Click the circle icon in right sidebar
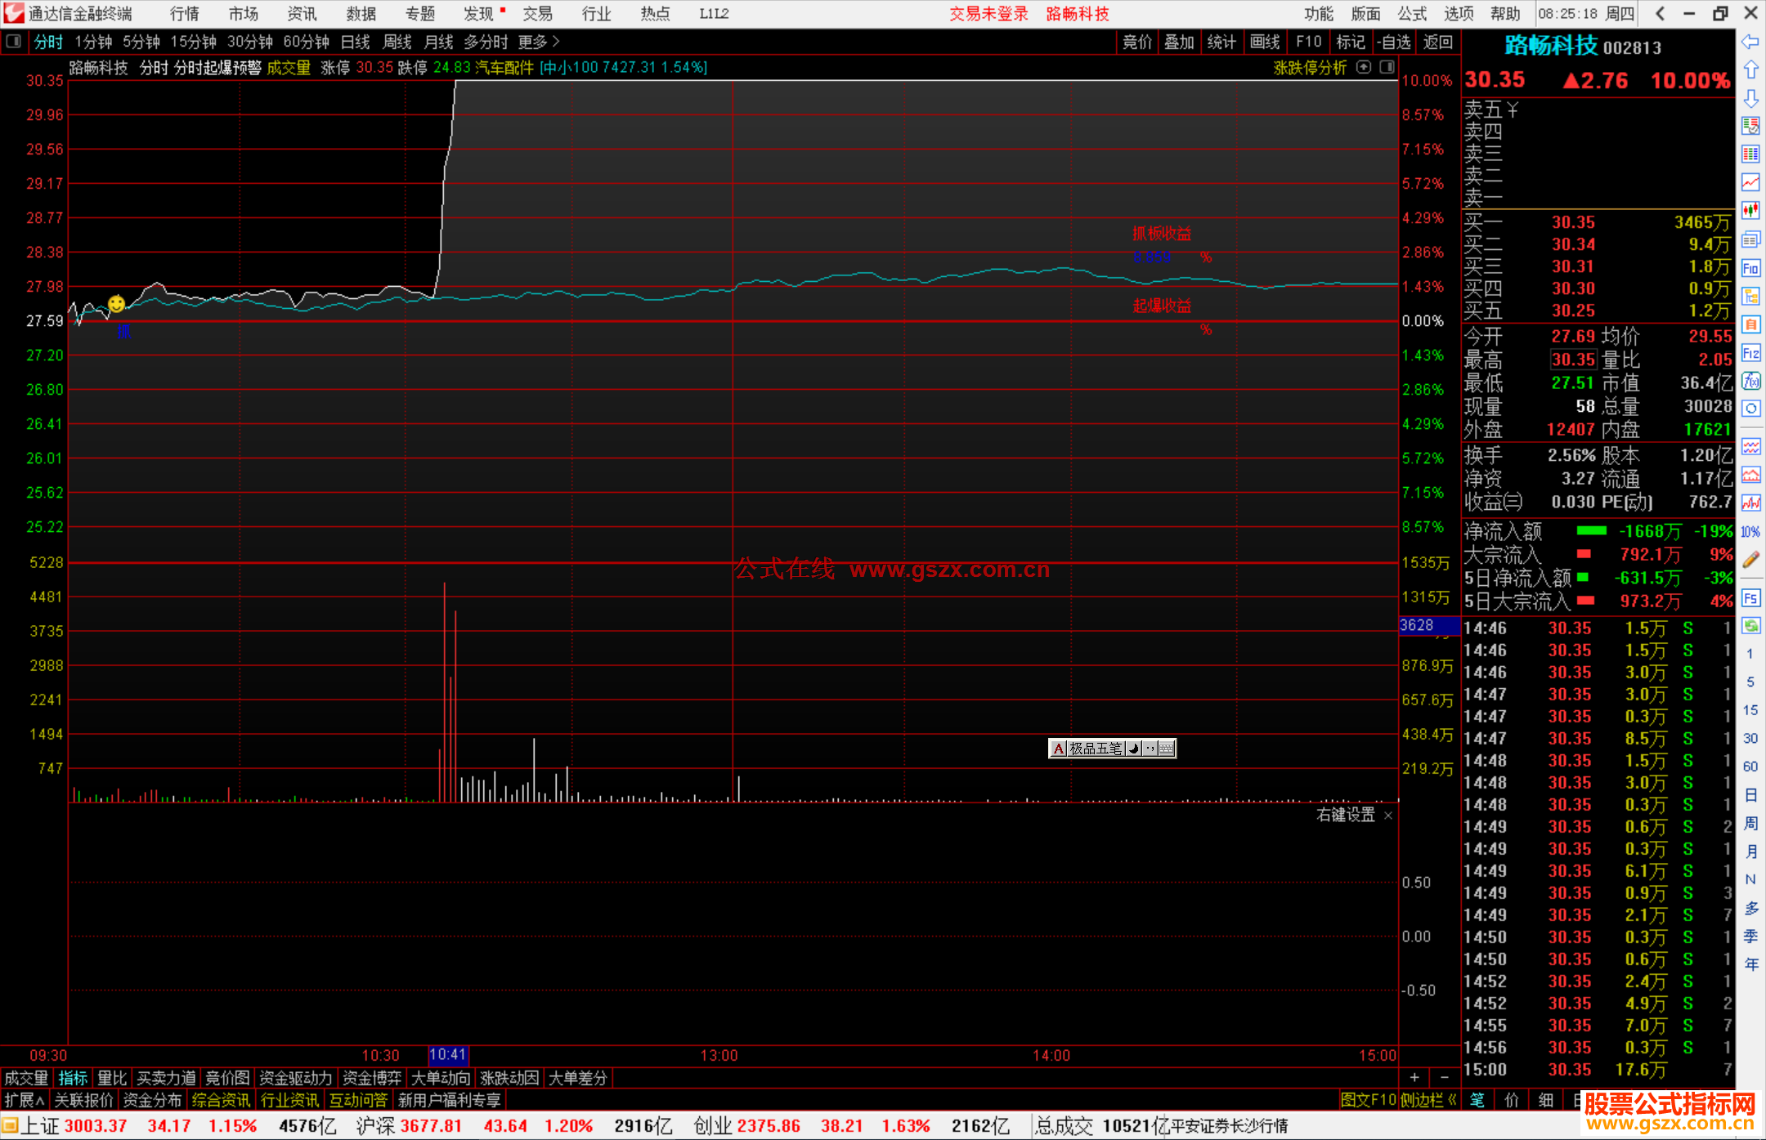 1750,409
